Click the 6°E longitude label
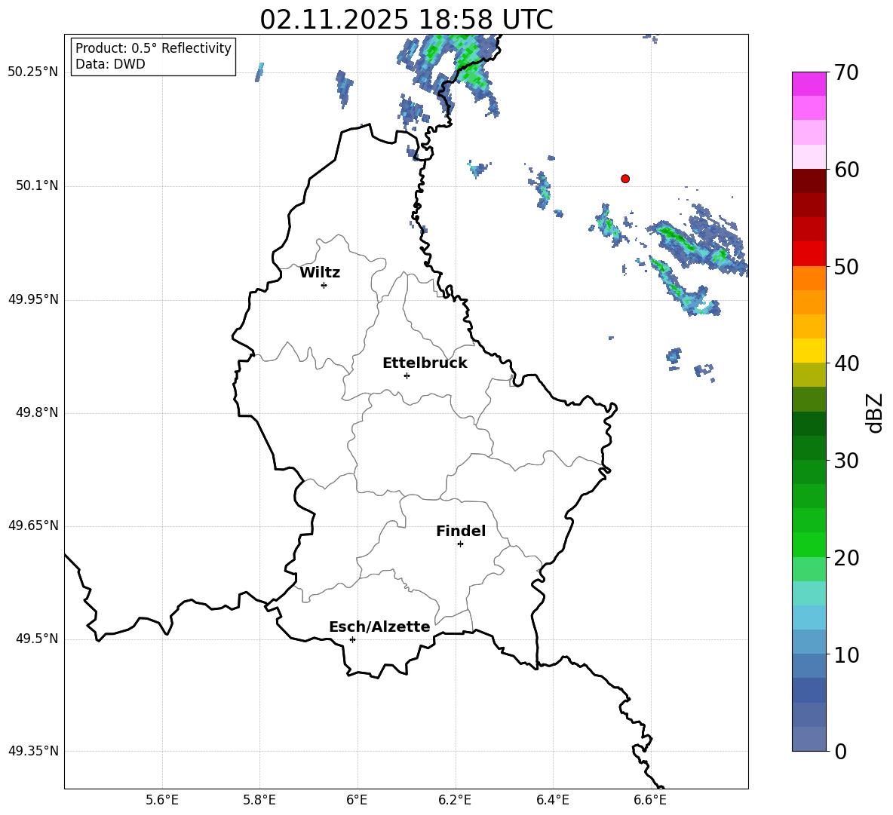893x815 pixels. [x=357, y=800]
